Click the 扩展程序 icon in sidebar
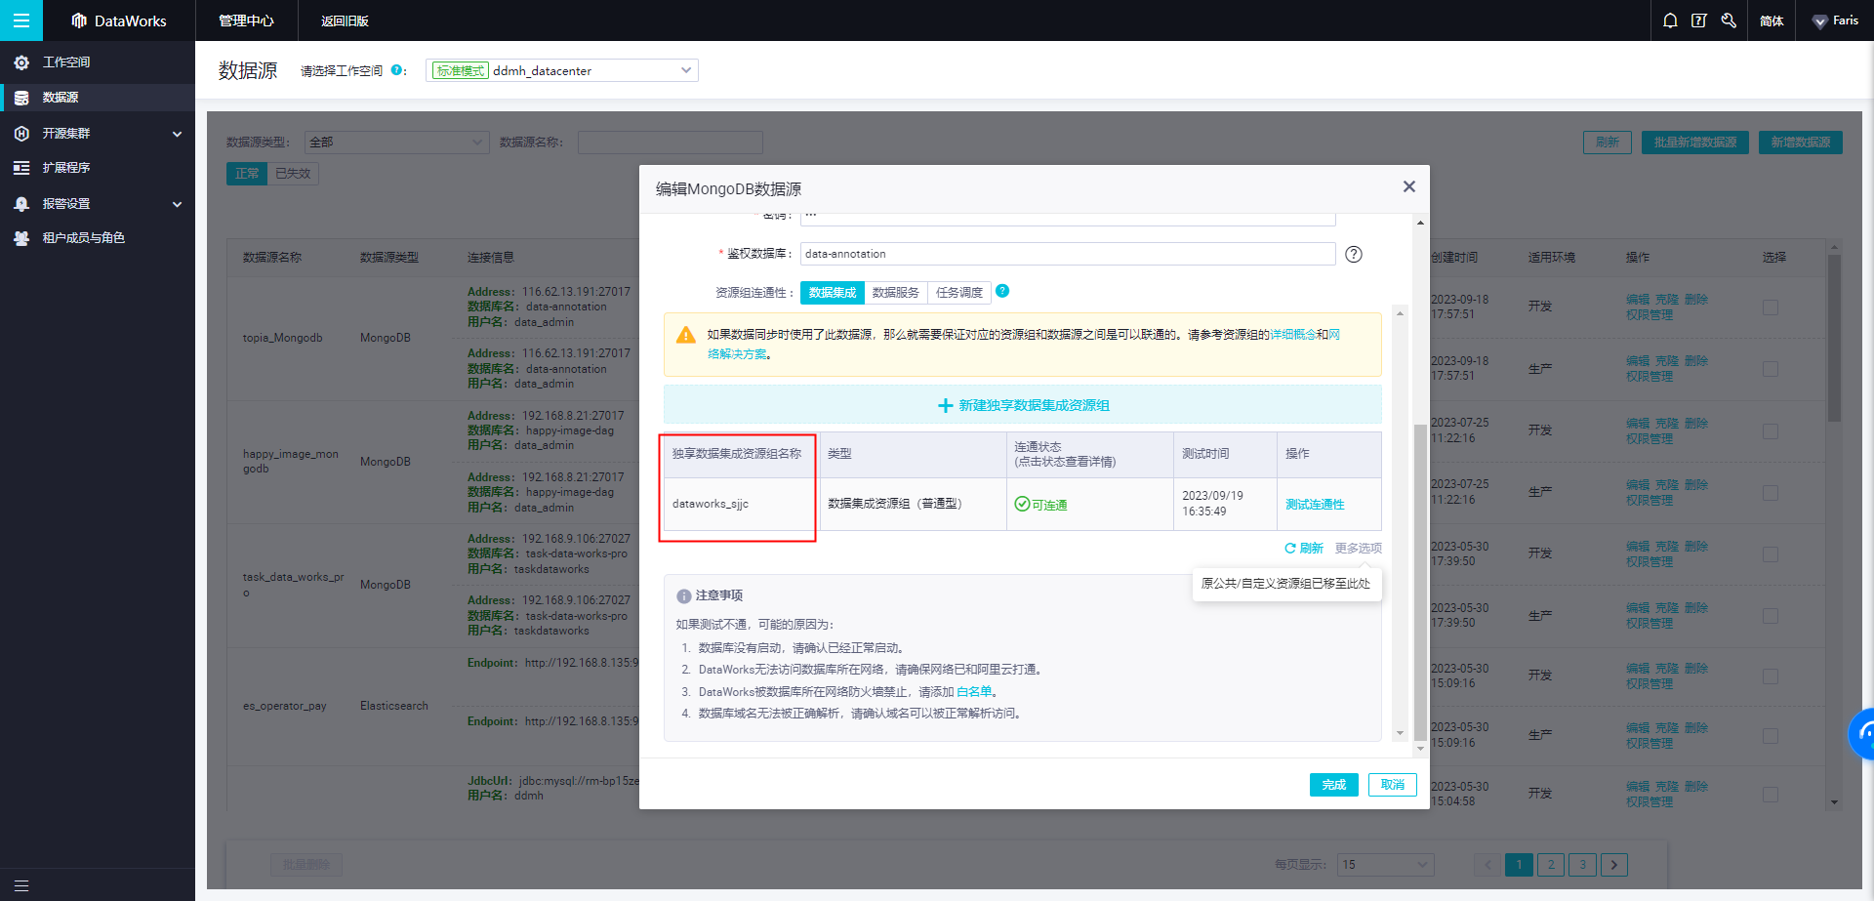 [21, 168]
